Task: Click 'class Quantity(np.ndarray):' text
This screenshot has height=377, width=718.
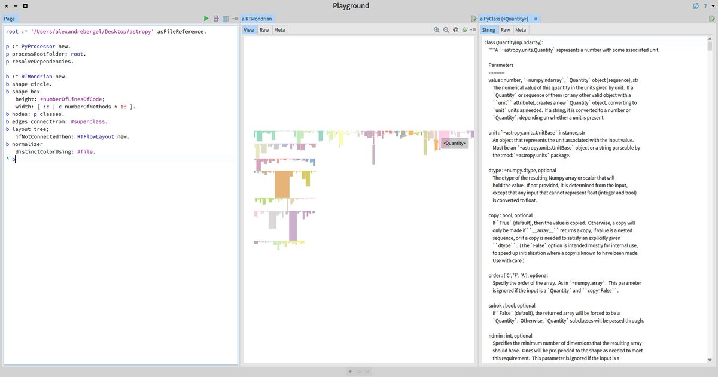Action: [x=513, y=42]
